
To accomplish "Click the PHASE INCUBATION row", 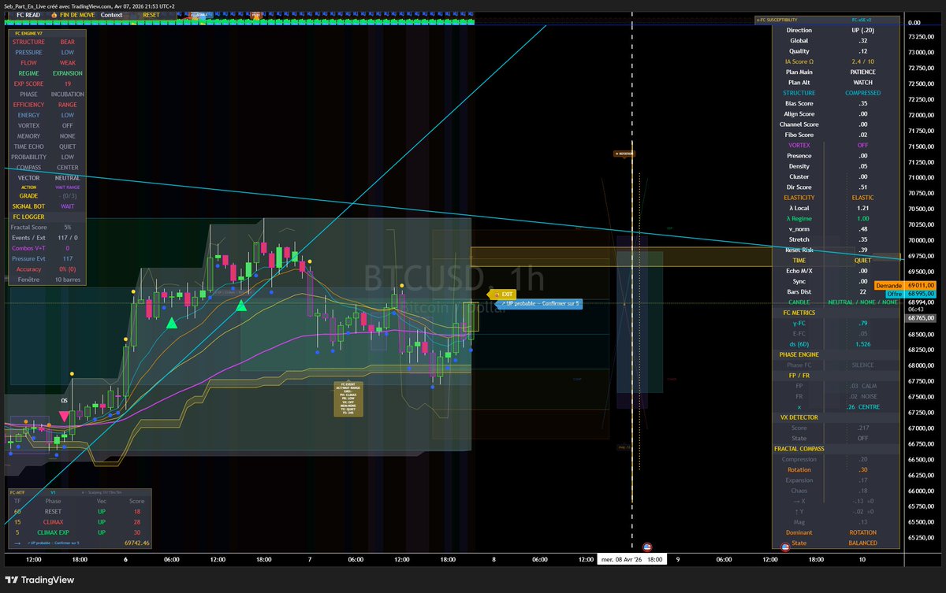I will click(47, 95).
